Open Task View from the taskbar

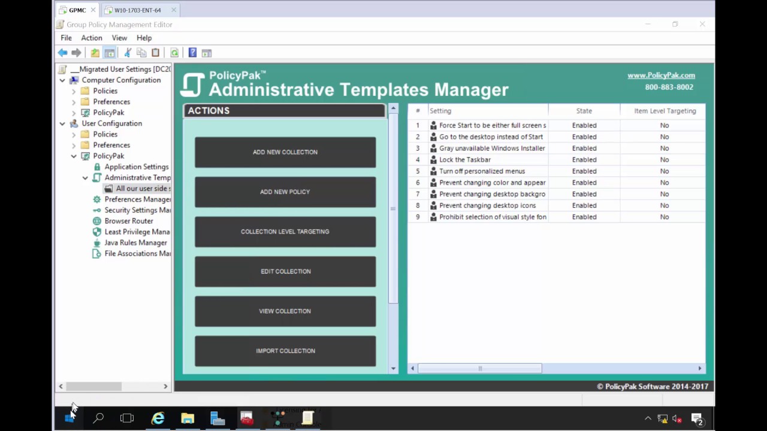tap(127, 418)
